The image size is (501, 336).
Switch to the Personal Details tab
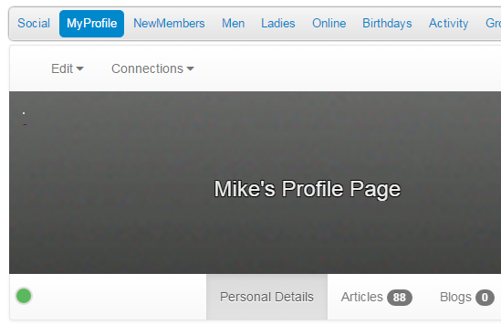(266, 297)
